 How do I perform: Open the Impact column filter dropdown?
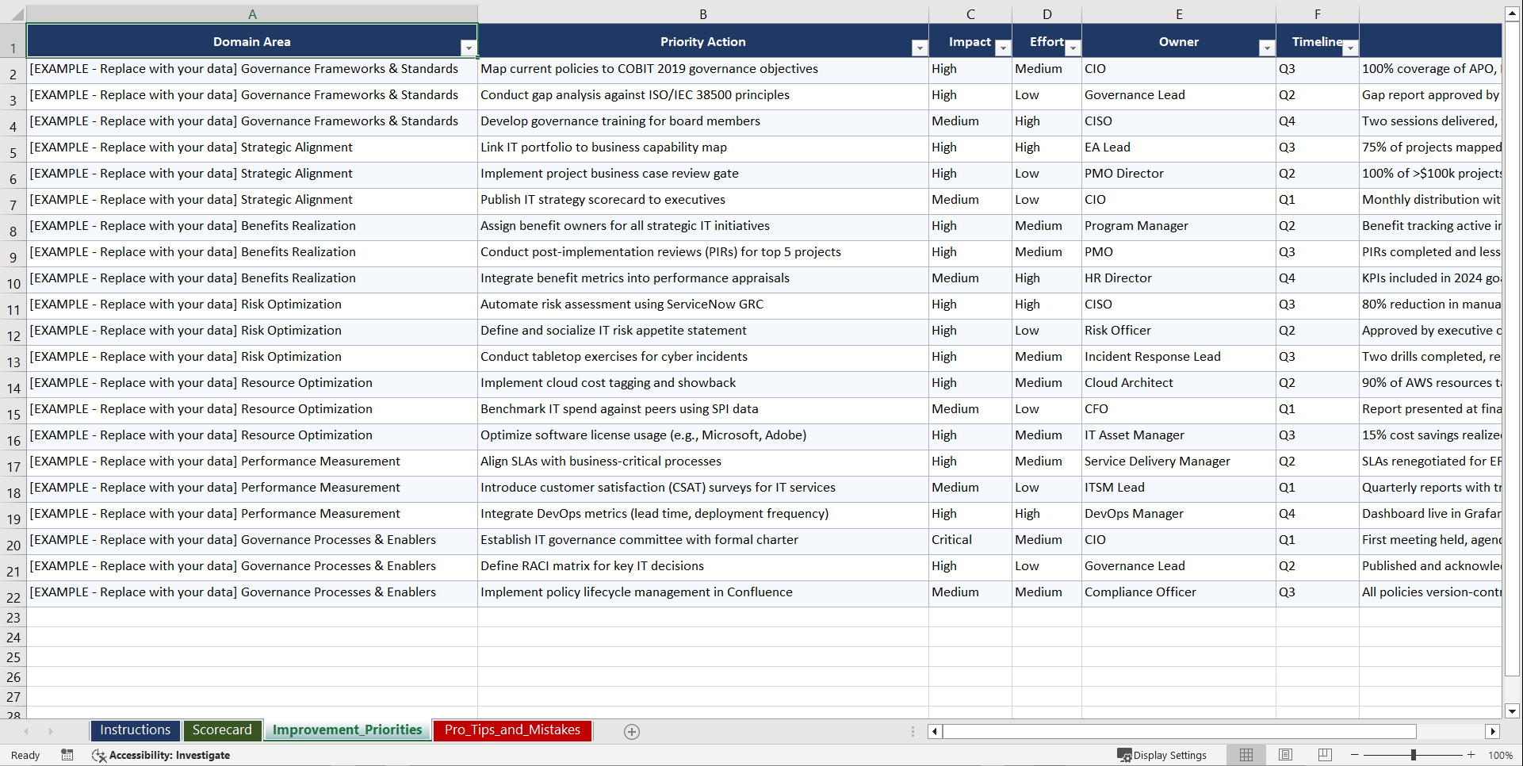pyautogui.click(x=1003, y=48)
